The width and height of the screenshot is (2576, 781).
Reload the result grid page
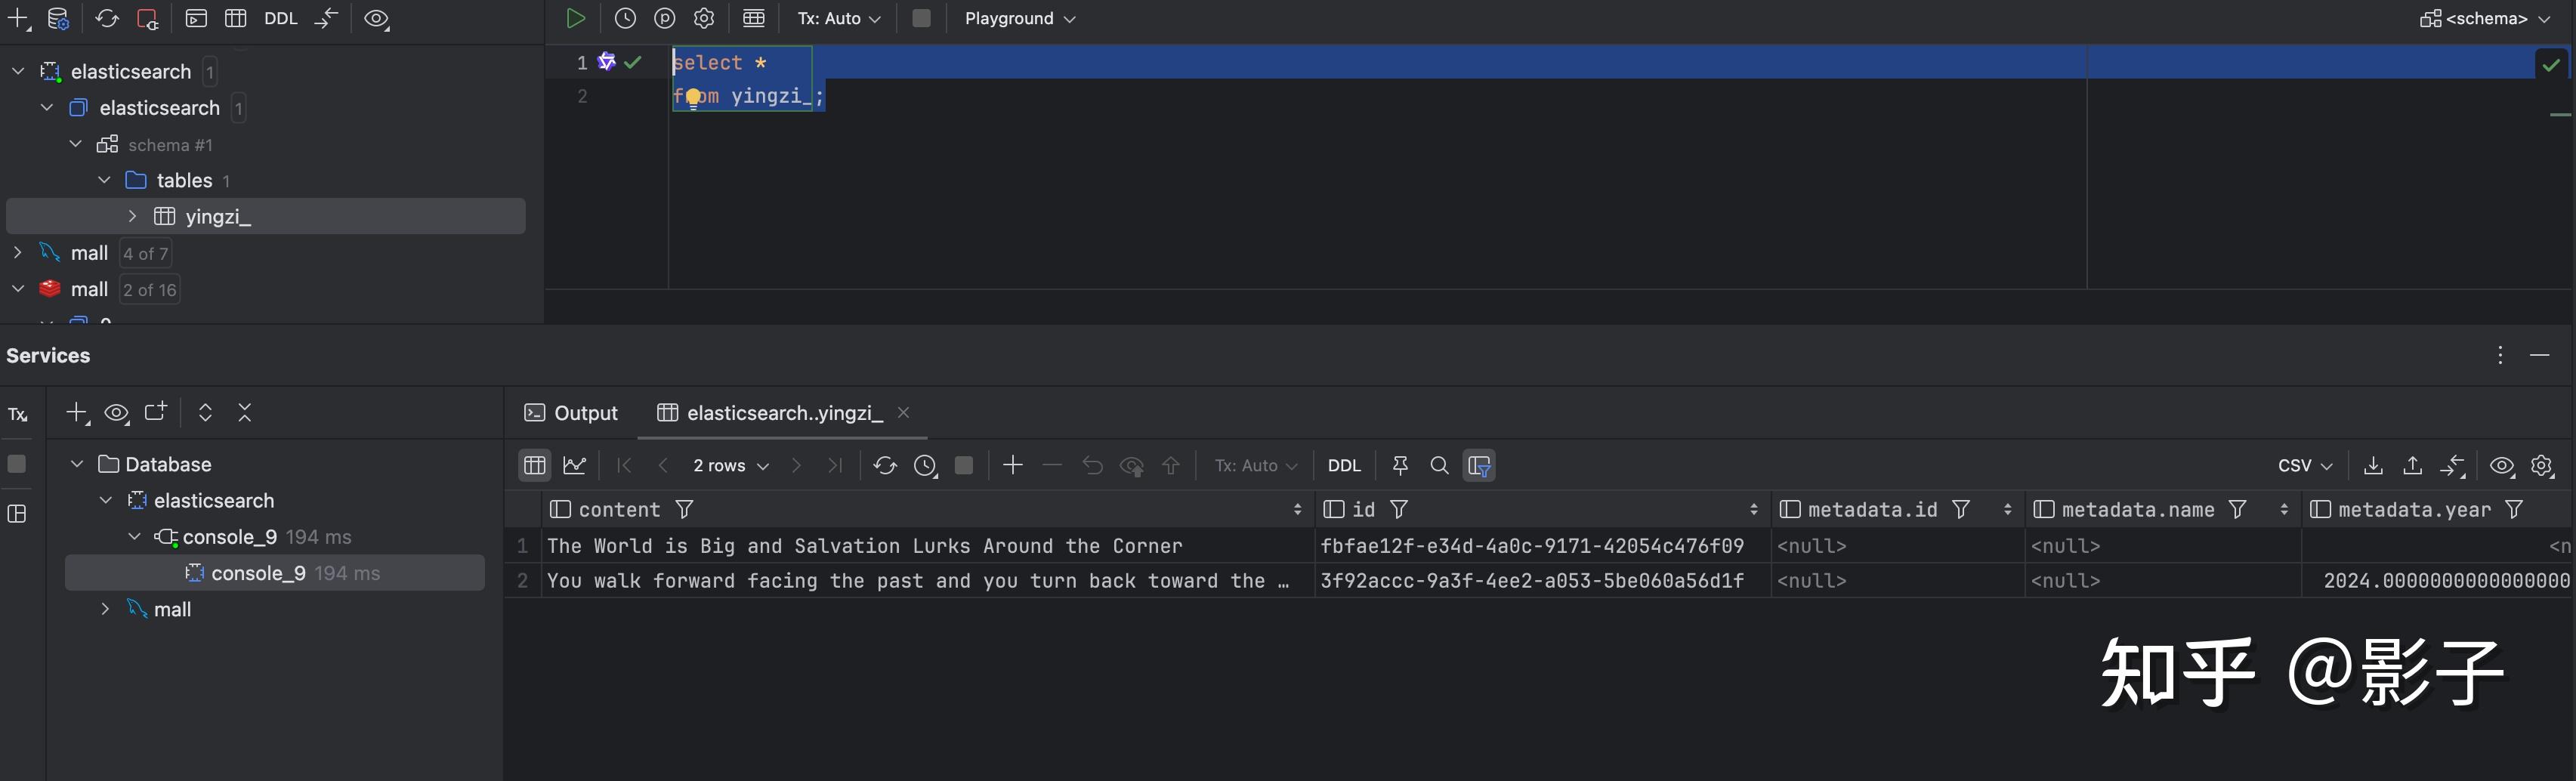click(x=884, y=465)
